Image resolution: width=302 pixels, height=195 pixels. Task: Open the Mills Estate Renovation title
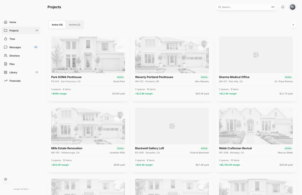tap(67, 148)
